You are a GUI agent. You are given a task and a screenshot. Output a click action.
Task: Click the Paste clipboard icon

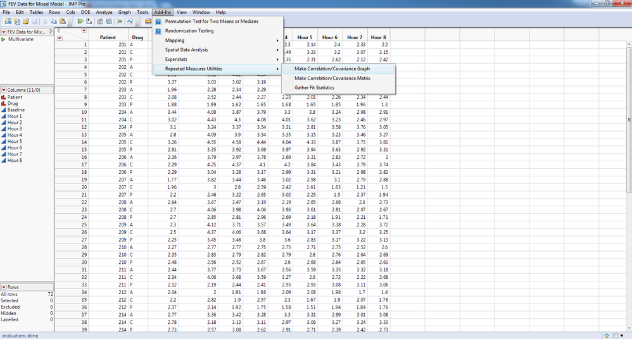tap(62, 22)
